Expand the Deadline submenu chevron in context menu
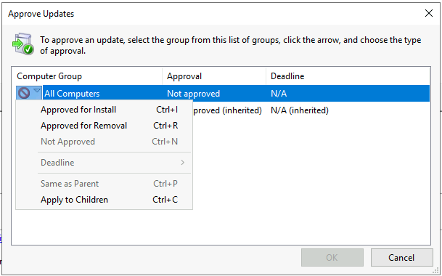 coord(183,163)
